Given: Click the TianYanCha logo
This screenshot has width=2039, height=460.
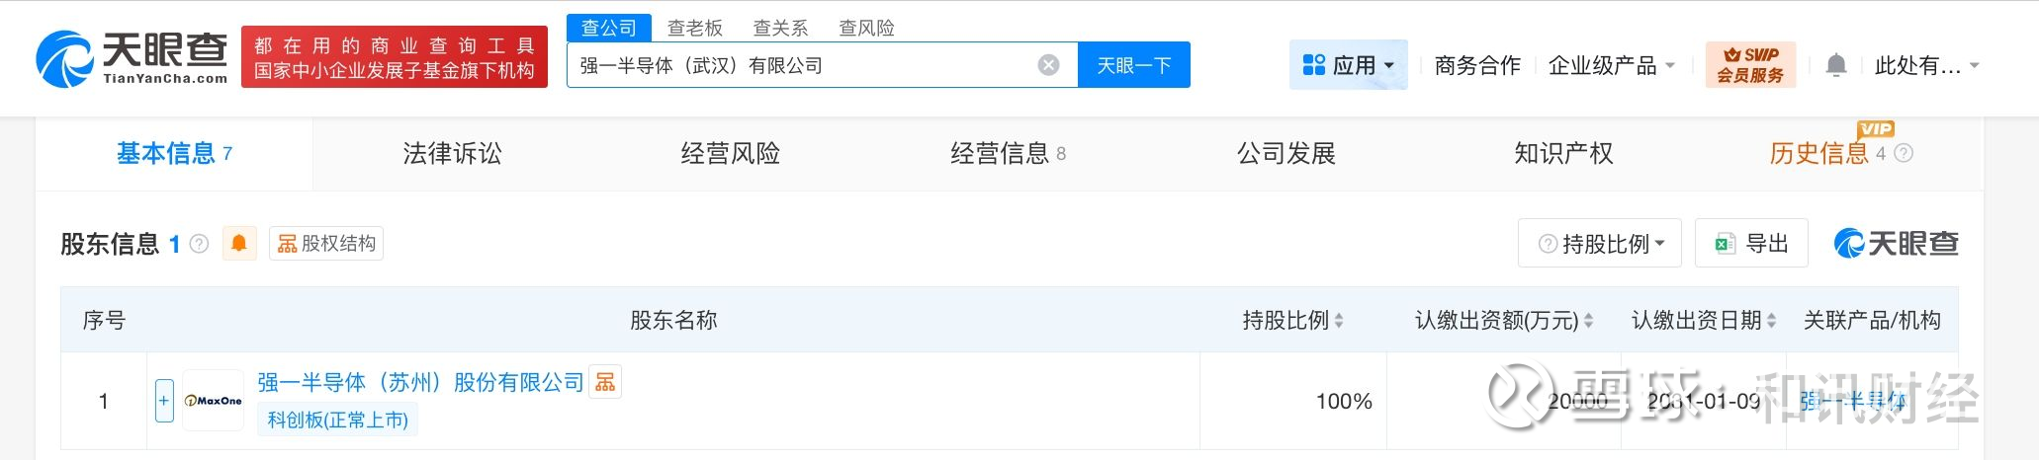Looking at the screenshot, I should point(133,58).
